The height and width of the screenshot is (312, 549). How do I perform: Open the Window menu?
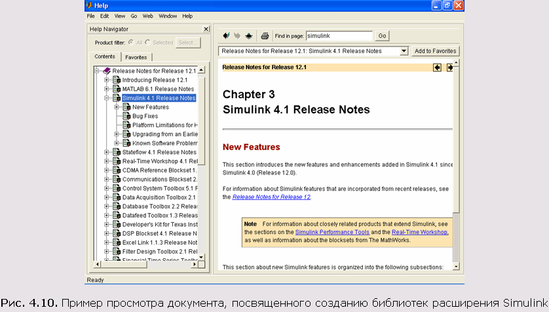tap(168, 16)
